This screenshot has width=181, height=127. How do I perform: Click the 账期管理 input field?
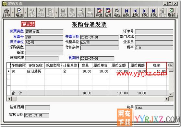click(x=42, y=58)
